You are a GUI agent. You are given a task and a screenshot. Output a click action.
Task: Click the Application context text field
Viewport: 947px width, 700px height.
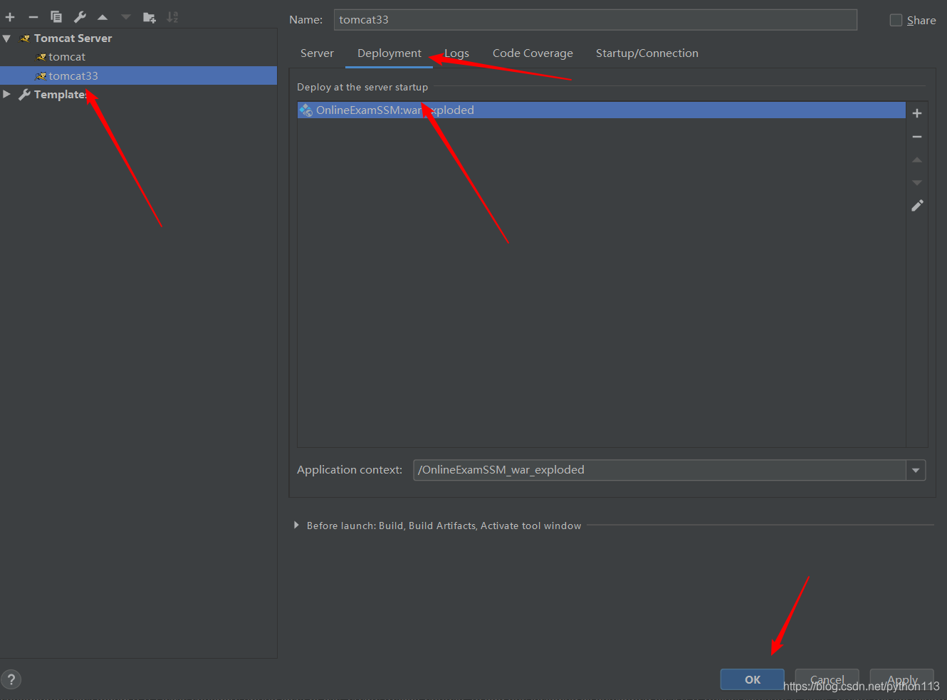coord(659,470)
